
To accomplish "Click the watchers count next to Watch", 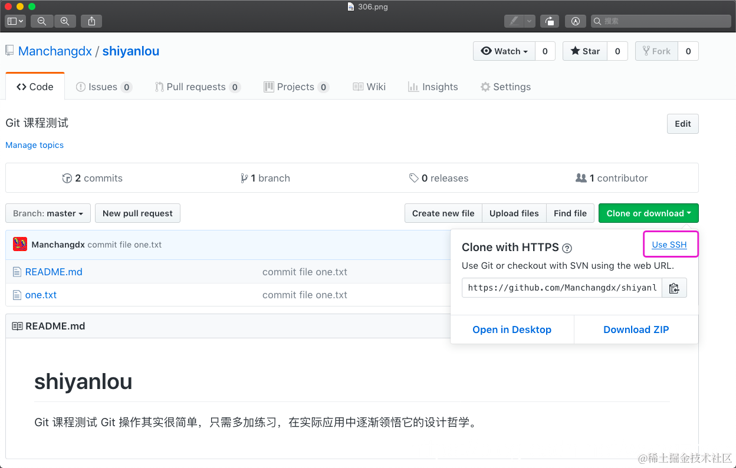I will (x=545, y=51).
